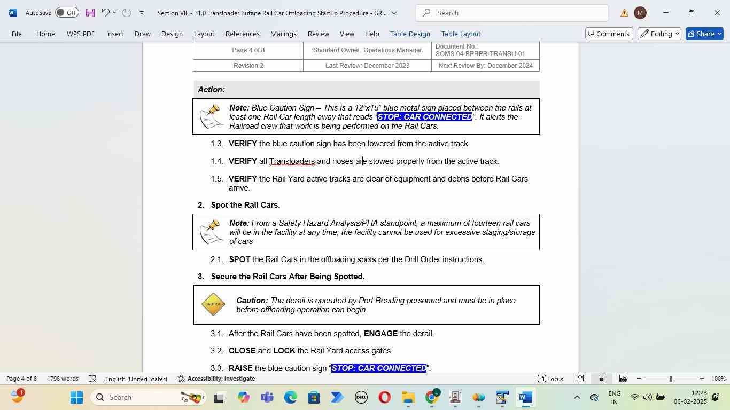The width and height of the screenshot is (730, 410).
Task: Click the note pushpin icon above step 1.3
Action: tap(211, 116)
